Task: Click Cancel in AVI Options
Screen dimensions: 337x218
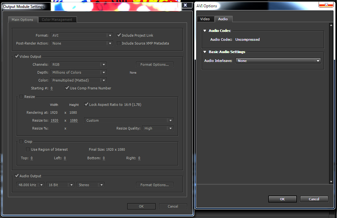Action: 314,199
